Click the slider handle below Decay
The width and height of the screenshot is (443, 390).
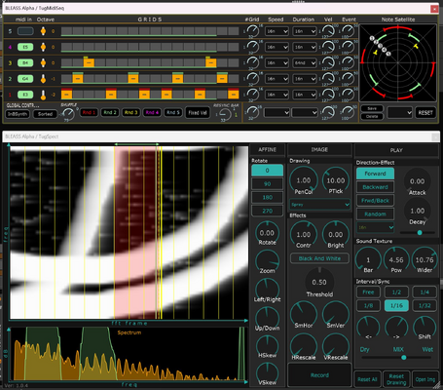(x=420, y=232)
